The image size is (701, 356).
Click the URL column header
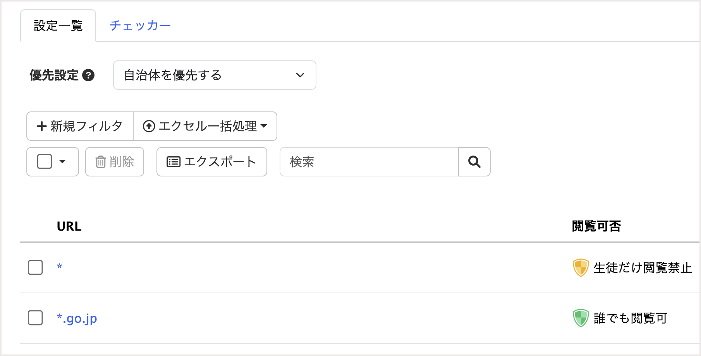(69, 226)
